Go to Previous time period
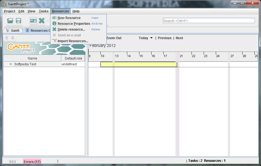 point(165,38)
